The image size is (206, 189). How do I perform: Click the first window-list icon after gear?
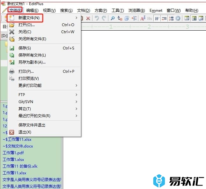[187, 18]
